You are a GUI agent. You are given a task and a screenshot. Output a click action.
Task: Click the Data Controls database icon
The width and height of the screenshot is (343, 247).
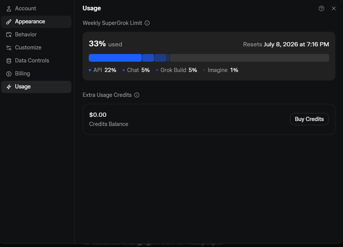click(9, 61)
